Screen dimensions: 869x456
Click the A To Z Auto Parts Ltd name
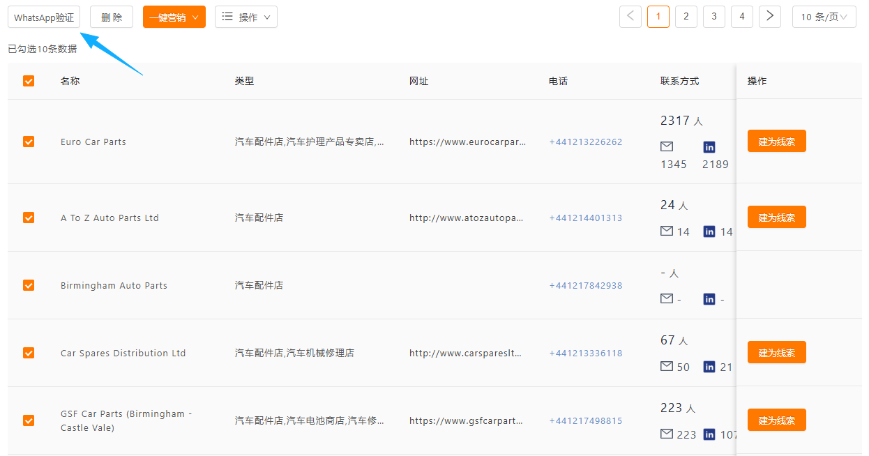pos(109,218)
